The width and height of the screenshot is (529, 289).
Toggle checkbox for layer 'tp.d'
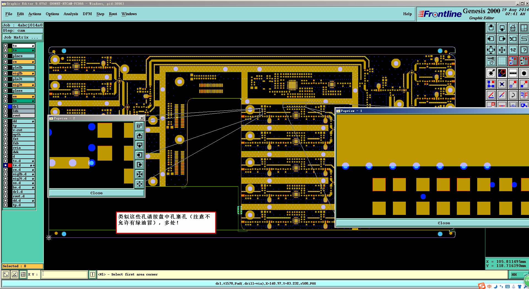pyautogui.click(x=6, y=205)
